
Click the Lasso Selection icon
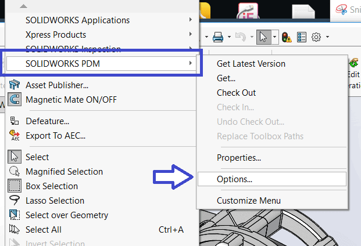15,200
